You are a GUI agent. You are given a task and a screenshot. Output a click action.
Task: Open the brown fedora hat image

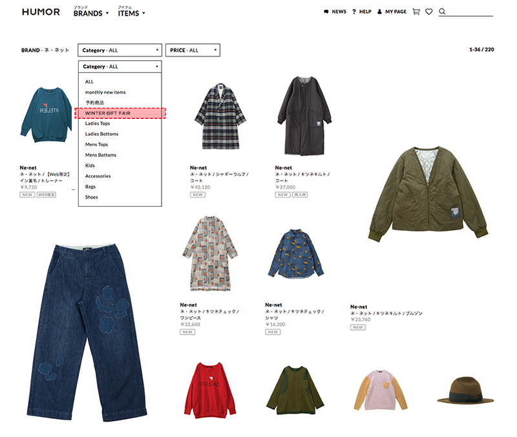(465, 390)
